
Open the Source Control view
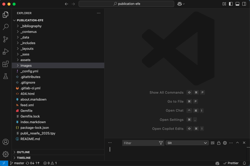click(x=6, y=39)
